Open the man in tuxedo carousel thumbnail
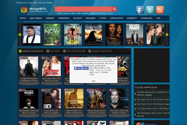 tap(32, 34)
